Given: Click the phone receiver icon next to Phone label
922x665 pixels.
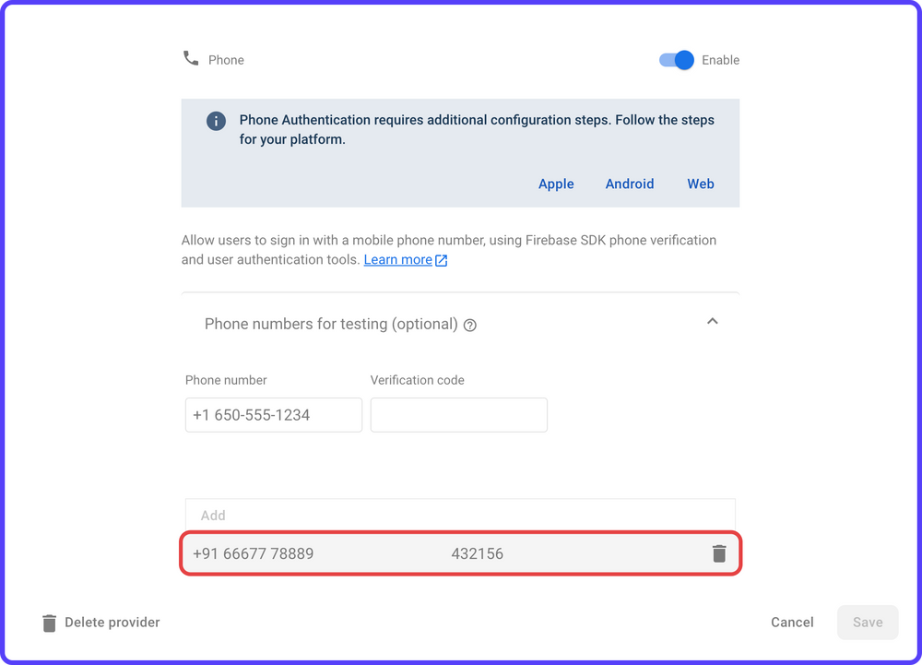Looking at the screenshot, I should pyautogui.click(x=190, y=58).
